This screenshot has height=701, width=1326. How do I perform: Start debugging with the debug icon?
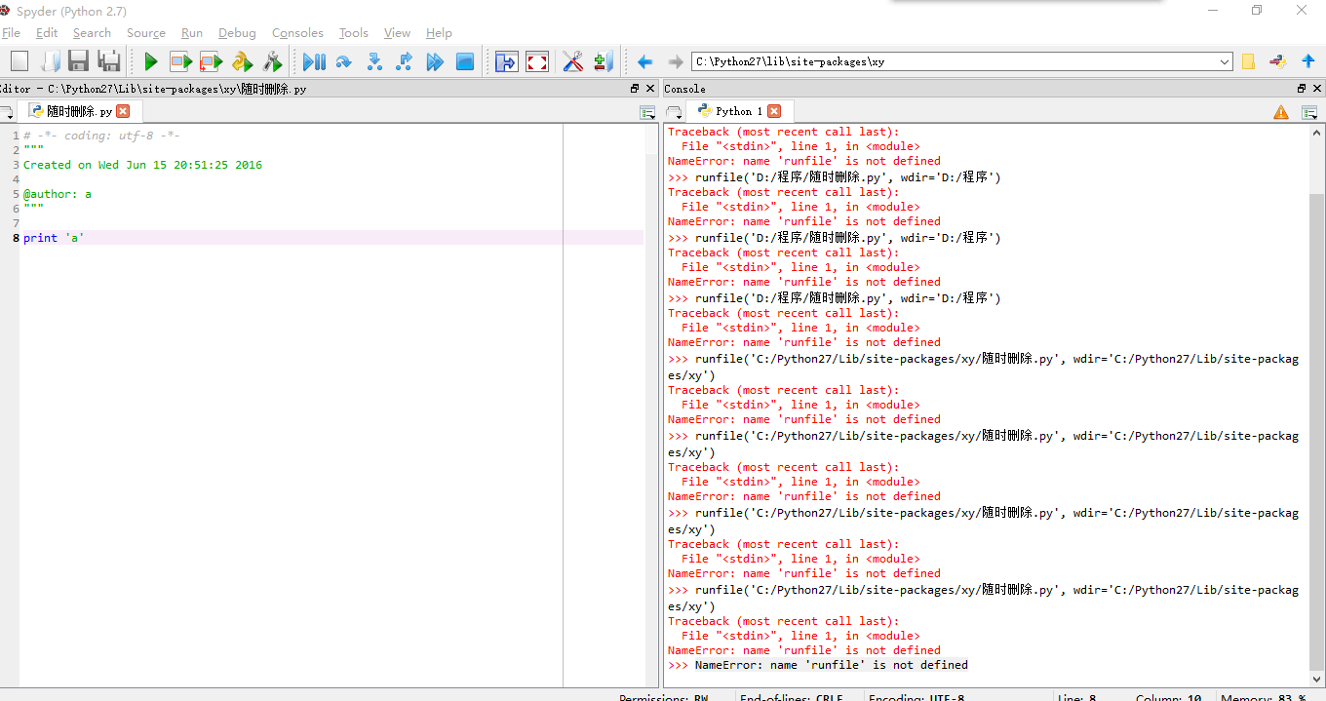pos(314,61)
